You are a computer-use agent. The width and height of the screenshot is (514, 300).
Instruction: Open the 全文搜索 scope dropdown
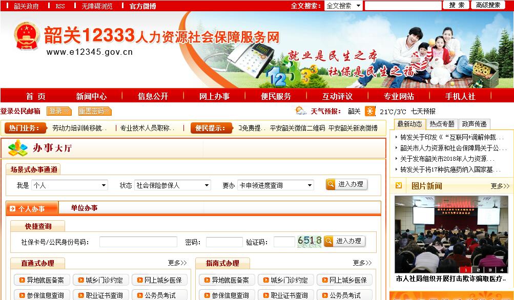343,6
